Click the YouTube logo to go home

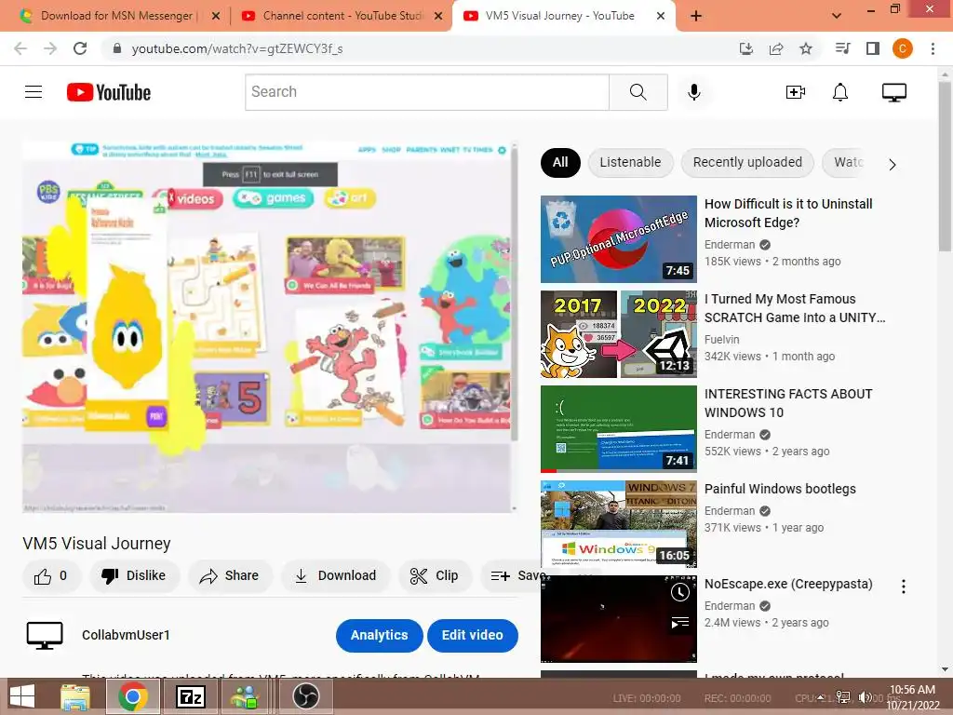pyautogui.click(x=109, y=92)
